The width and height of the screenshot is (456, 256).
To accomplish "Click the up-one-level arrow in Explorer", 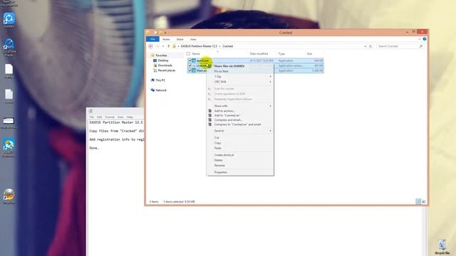I will pyautogui.click(x=168, y=46).
